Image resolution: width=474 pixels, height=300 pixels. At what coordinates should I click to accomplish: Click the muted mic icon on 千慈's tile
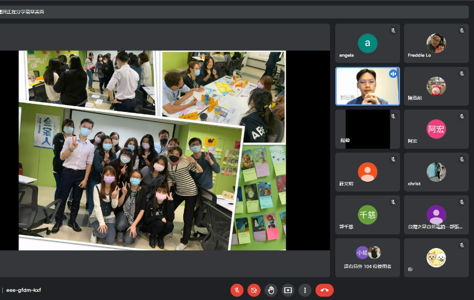click(393, 202)
